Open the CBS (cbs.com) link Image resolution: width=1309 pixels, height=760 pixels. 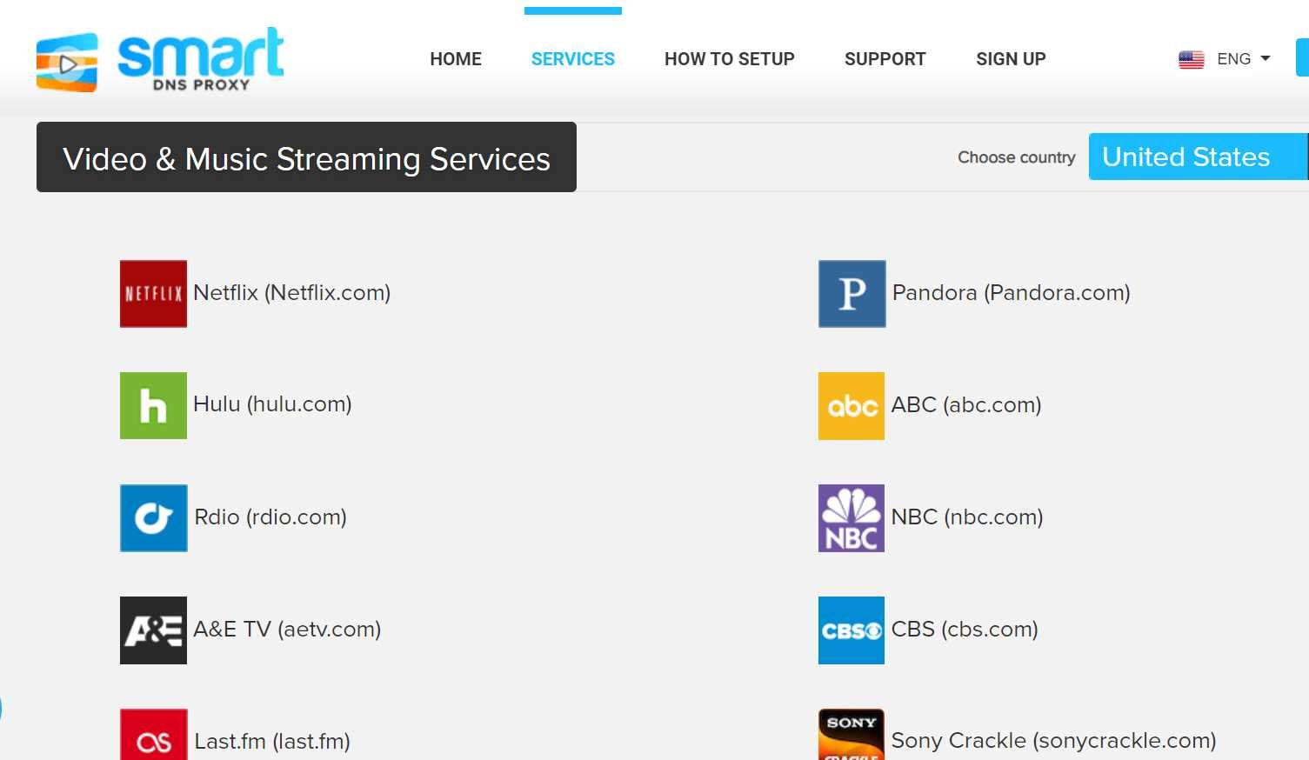[965, 630]
